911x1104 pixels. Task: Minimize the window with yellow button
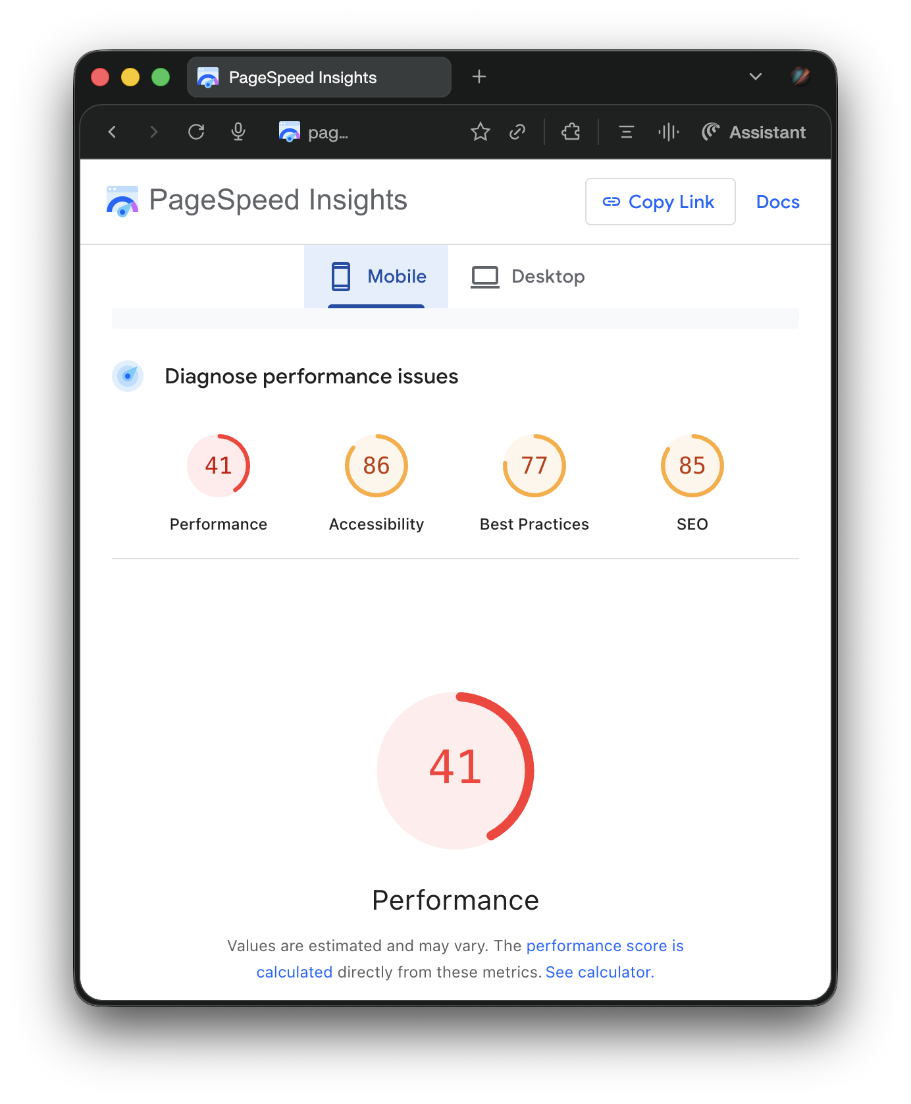[x=130, y=77]
